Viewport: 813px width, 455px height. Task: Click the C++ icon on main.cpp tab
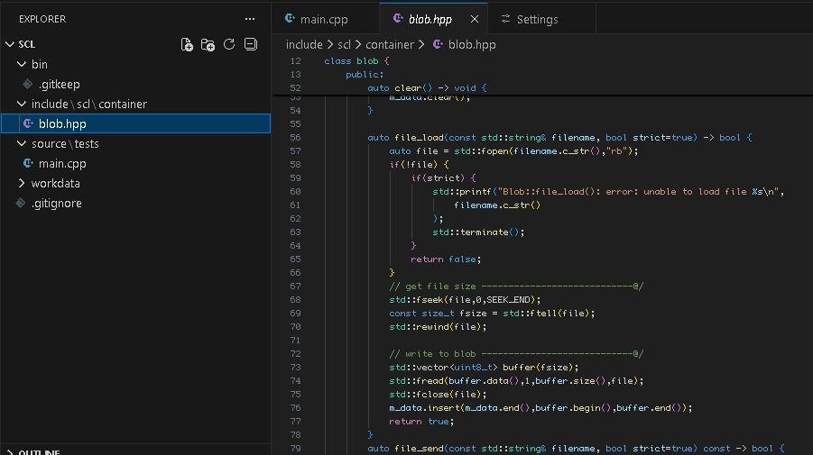(290, 19)
